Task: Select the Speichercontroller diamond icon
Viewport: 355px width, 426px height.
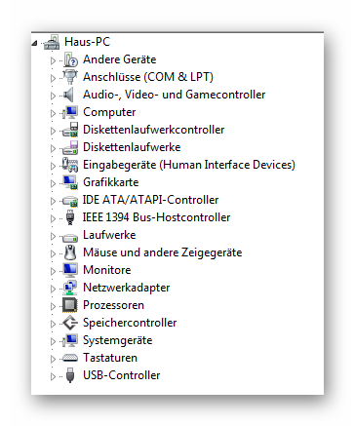Action: click(x=70, y=323)
